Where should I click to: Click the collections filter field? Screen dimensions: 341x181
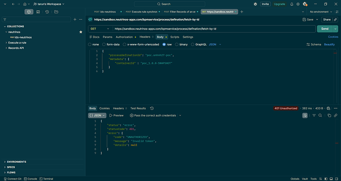point(36,19)
